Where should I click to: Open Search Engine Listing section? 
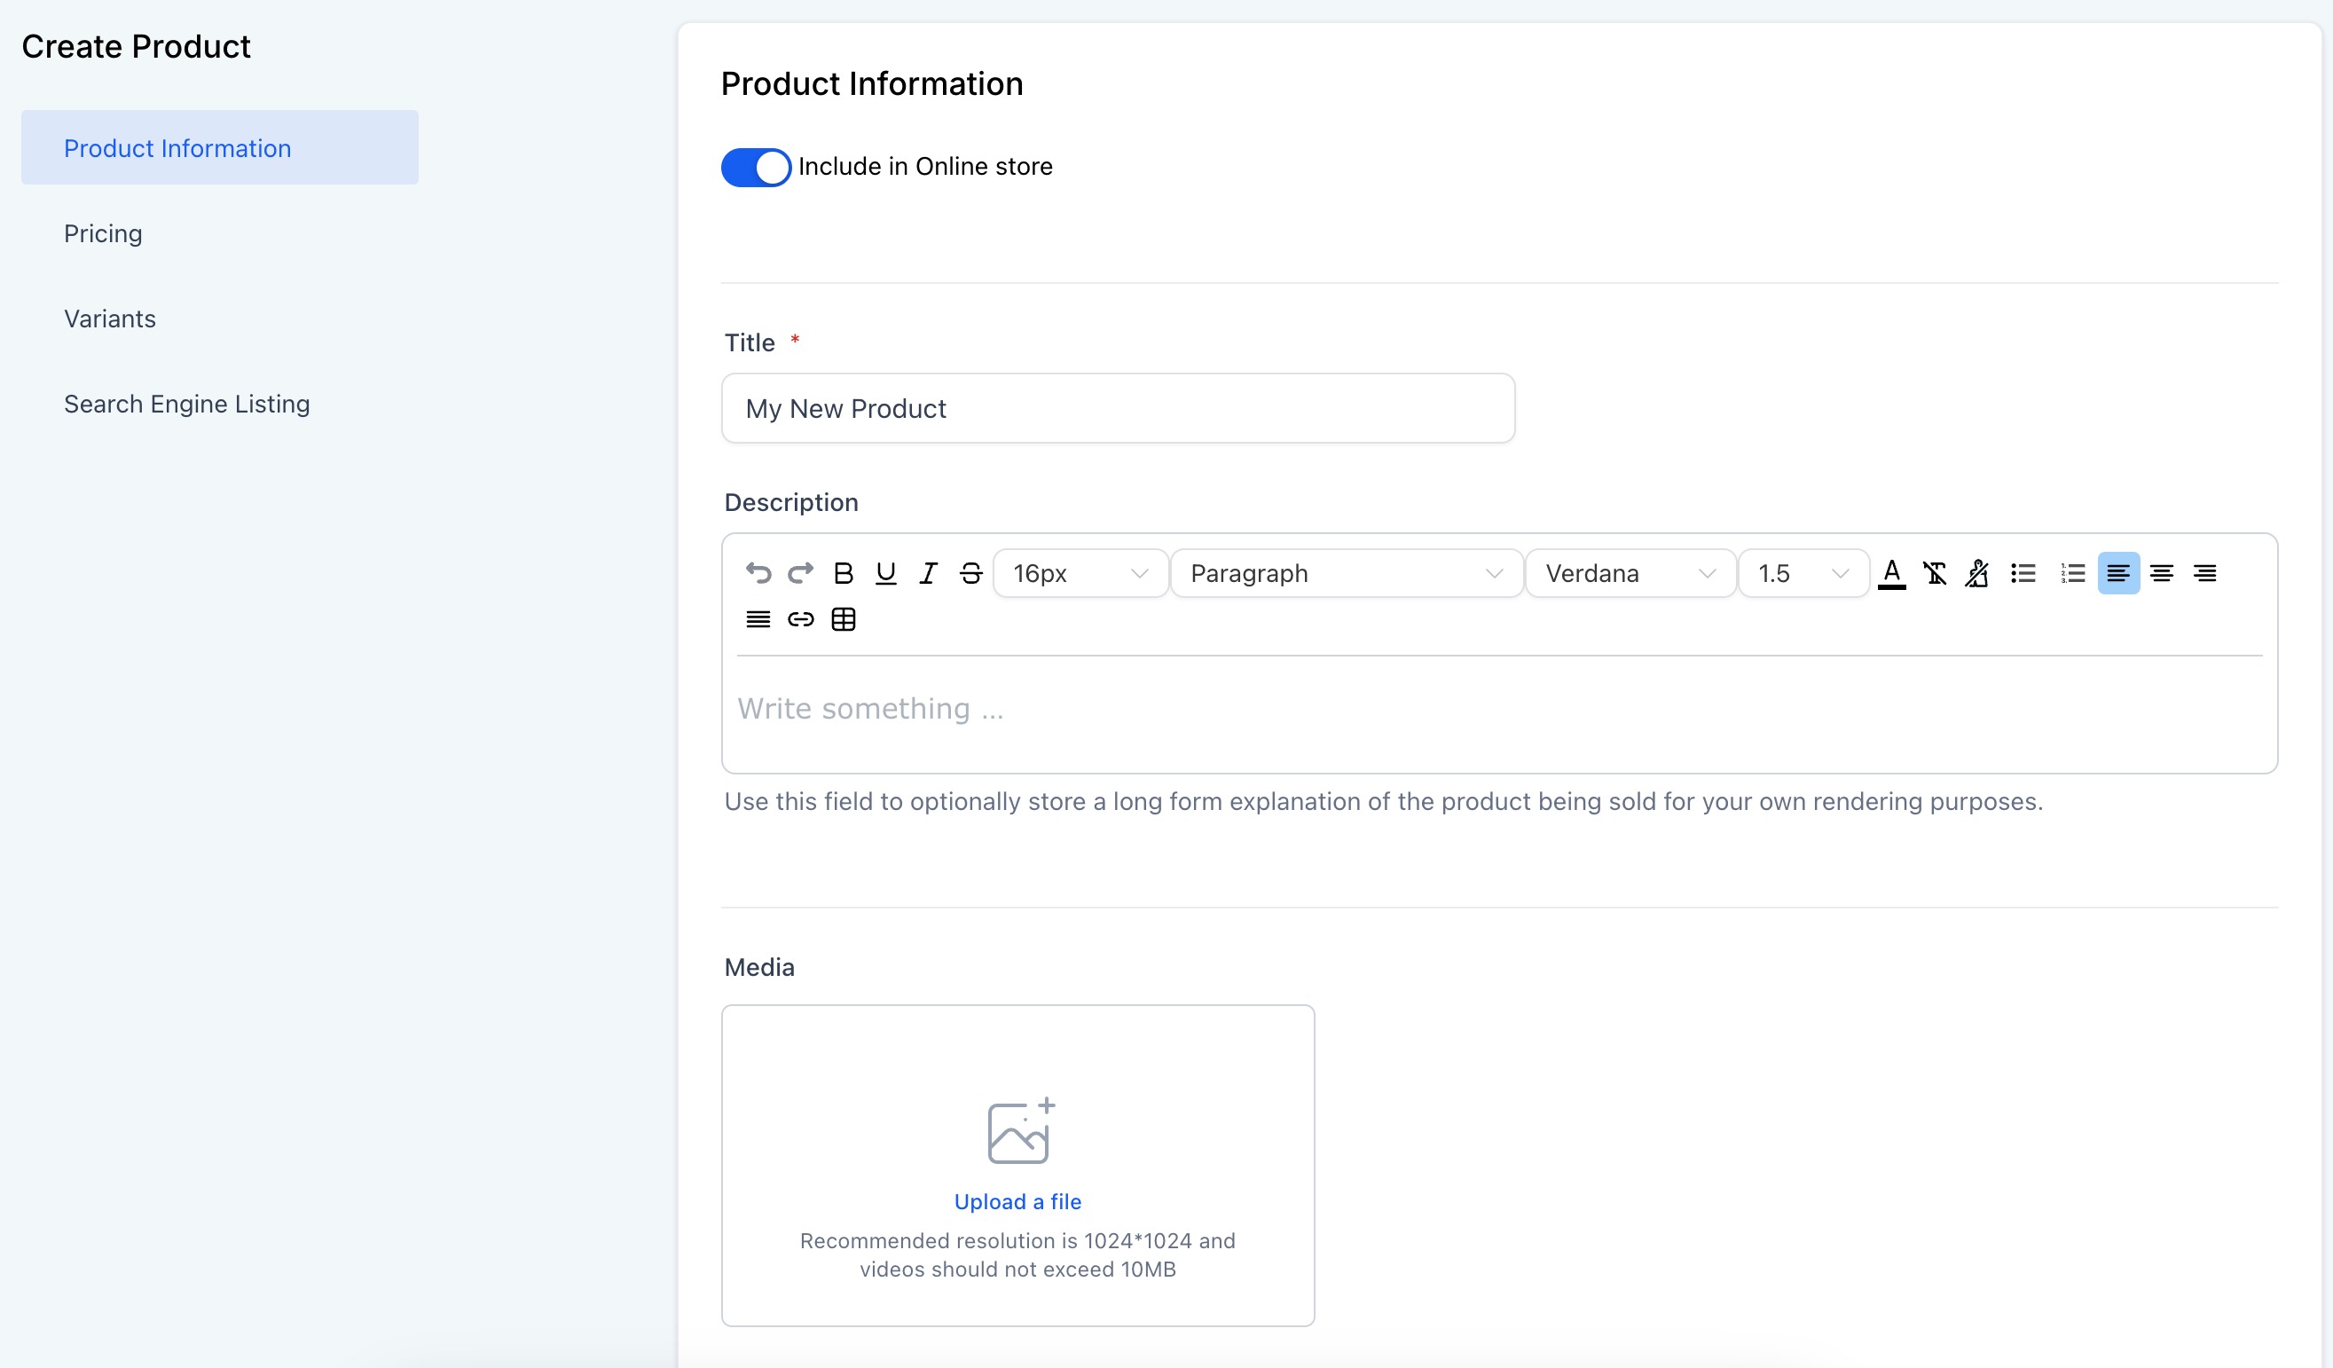[186, 404]
